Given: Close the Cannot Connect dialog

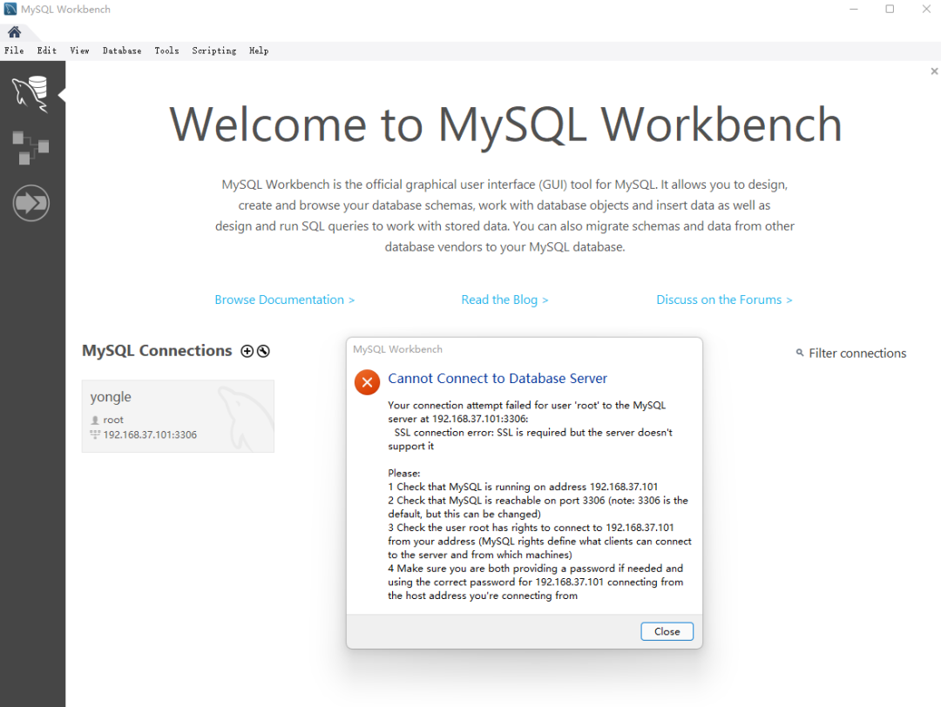Looking at the screenshot, I should click(667, 631).
